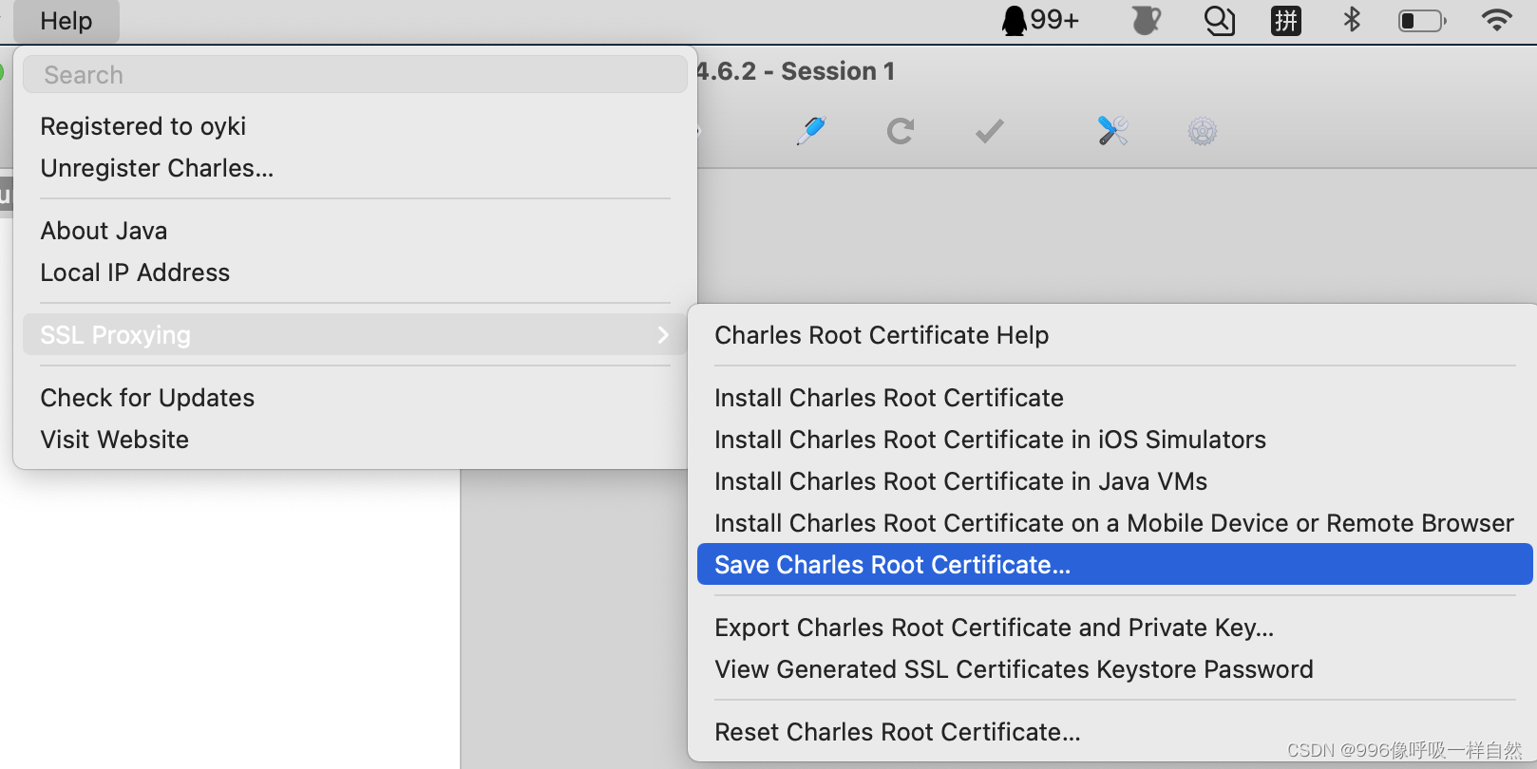The width and height of the screenshot is (1537, 769).
Task: Open the Help menu in menu bar
Action: pos(66,21)
